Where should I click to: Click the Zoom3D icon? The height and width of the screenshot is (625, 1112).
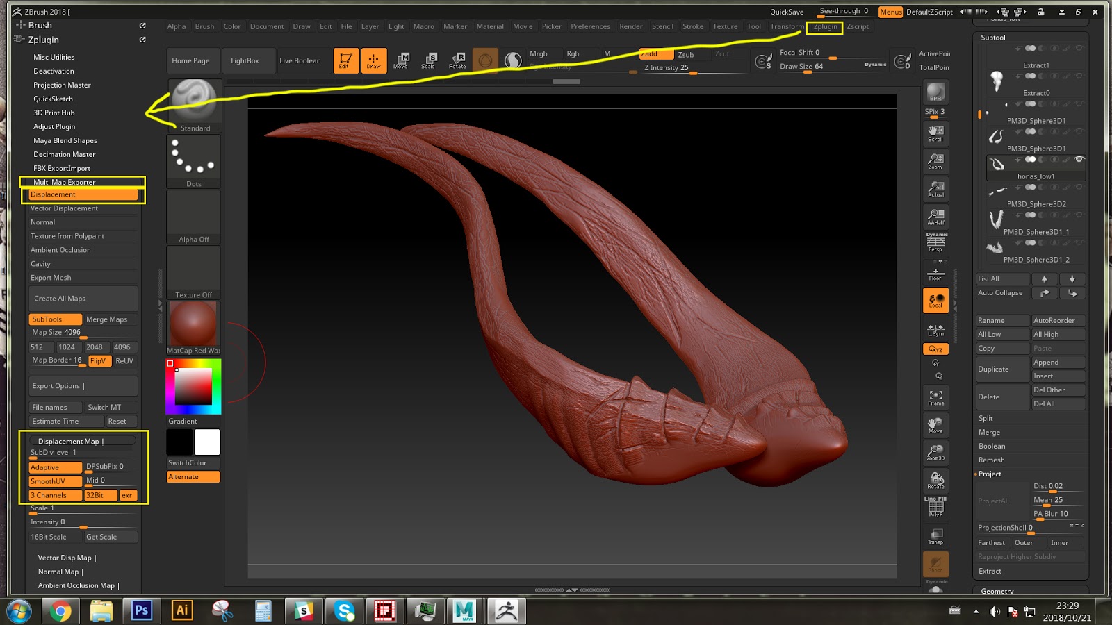click(x=935, y=453)
